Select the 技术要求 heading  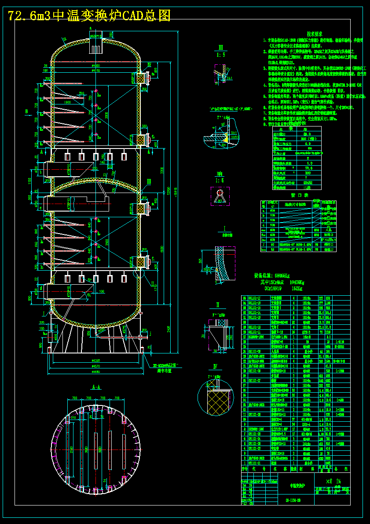(315, 34)
